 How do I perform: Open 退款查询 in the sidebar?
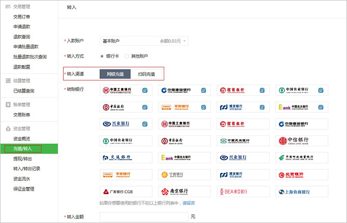pos(22,36)
